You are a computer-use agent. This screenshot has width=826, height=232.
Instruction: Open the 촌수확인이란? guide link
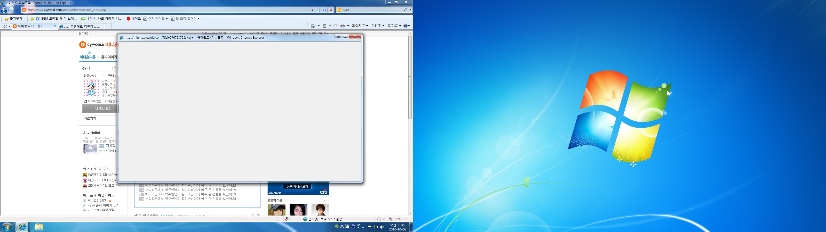coord(98,201)
